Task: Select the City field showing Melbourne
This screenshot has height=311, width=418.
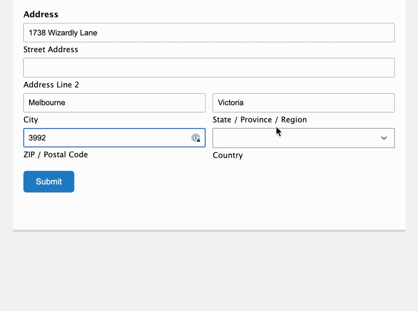Action: [x=115, y=103]
